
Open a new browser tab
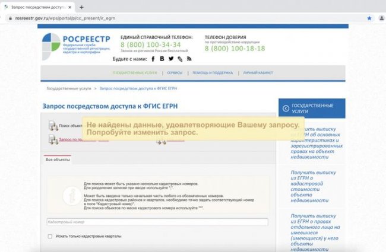pos(82,7)
